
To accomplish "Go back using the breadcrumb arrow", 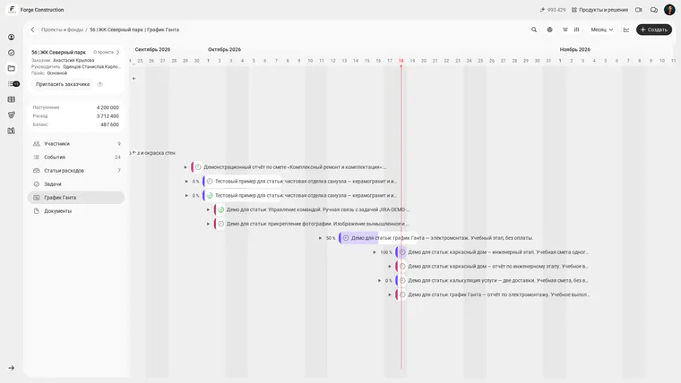I will coord(32,30).
